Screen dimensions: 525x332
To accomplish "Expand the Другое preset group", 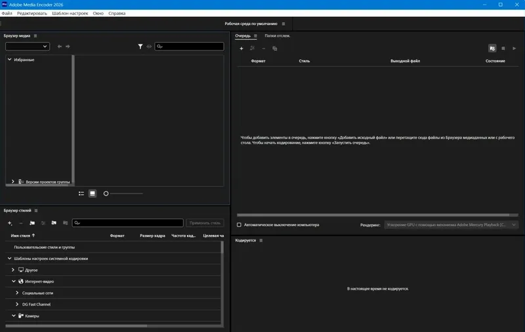I will 13,270.
